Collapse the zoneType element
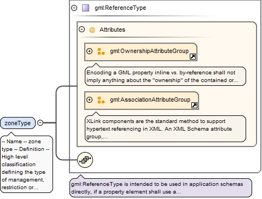This screenshot has width=262, height=199. (x=40, y=123)
